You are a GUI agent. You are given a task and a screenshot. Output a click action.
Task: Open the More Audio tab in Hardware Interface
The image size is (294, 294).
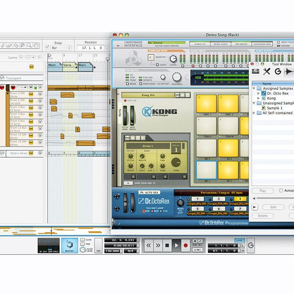pos(220,44)
